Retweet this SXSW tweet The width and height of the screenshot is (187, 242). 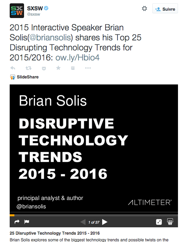tap(28, 68)
